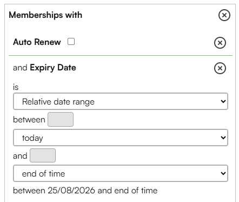Click the 'is' label above the date range
Image resolution: width=239 pixels, height=202 pixels.
[16, 87]
